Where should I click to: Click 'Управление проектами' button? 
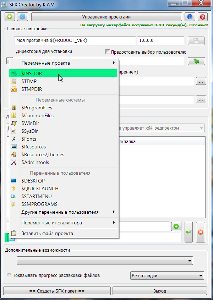[106, 17]
